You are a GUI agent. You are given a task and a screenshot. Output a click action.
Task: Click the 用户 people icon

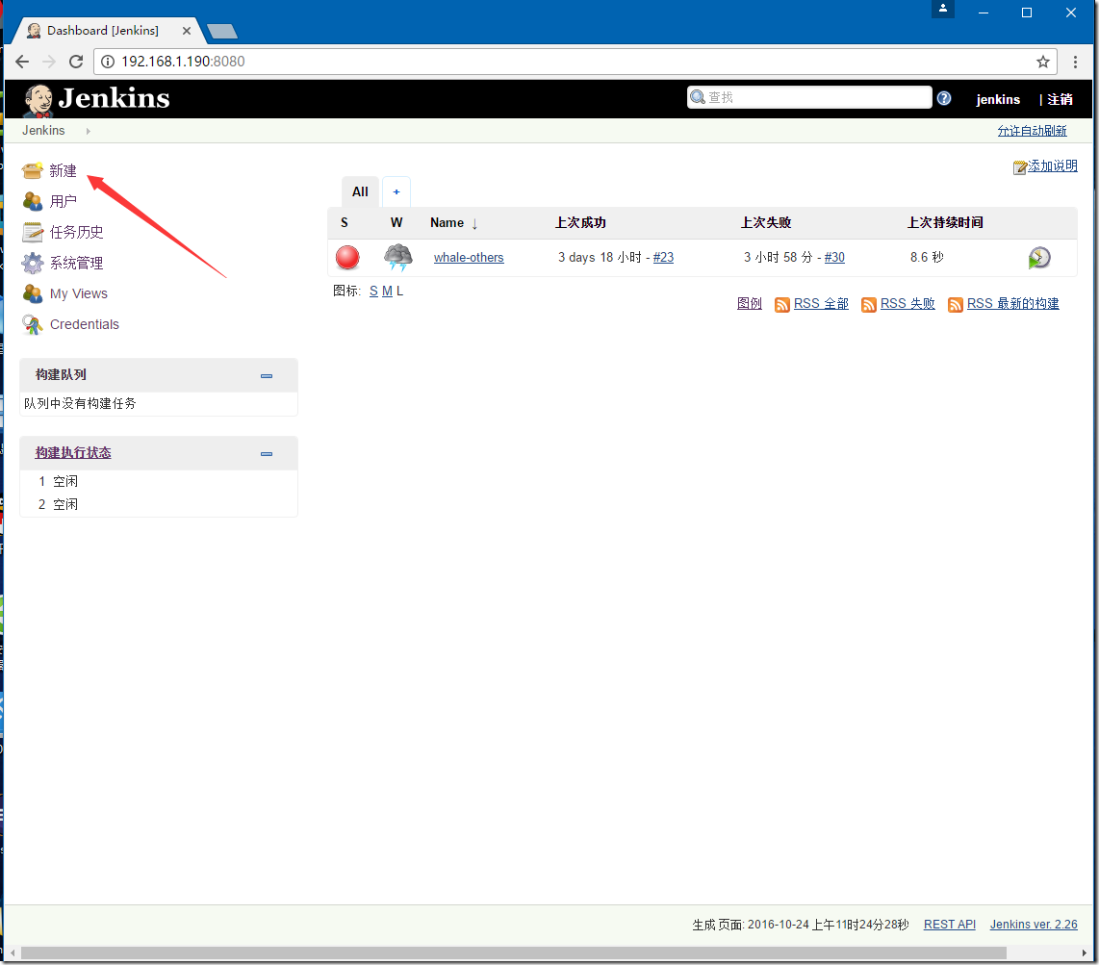coord(33,201)
